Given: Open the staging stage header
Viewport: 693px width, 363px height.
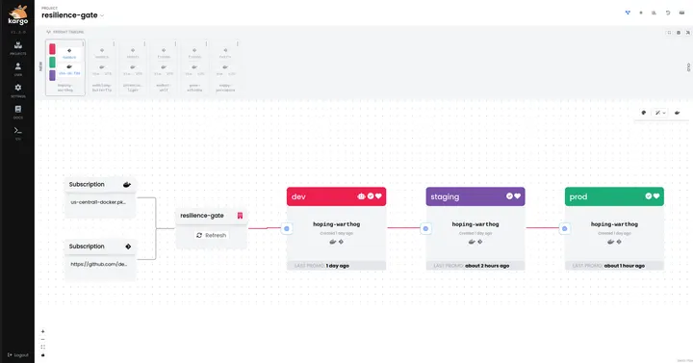Looking at the screenshot, I should (475, 196).
